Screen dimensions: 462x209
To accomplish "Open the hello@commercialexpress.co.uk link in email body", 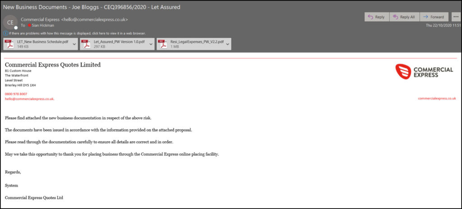I will [29, 99].
